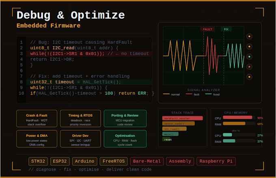Click line number 6 in the gutter
Screen dimensions: 276x178
point(21,71)
